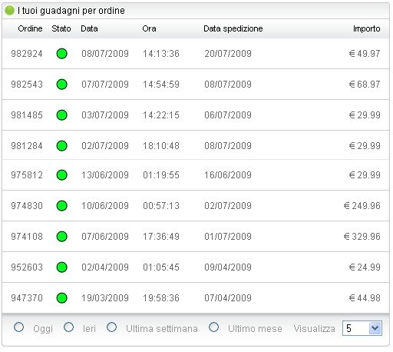Click green status icon for order 975812

click(x=61, y=175)
